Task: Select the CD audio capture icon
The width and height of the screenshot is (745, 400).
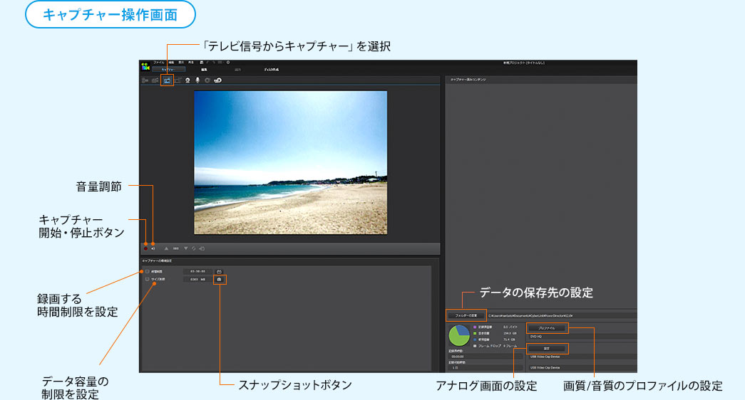Action: tap(207, 80)
